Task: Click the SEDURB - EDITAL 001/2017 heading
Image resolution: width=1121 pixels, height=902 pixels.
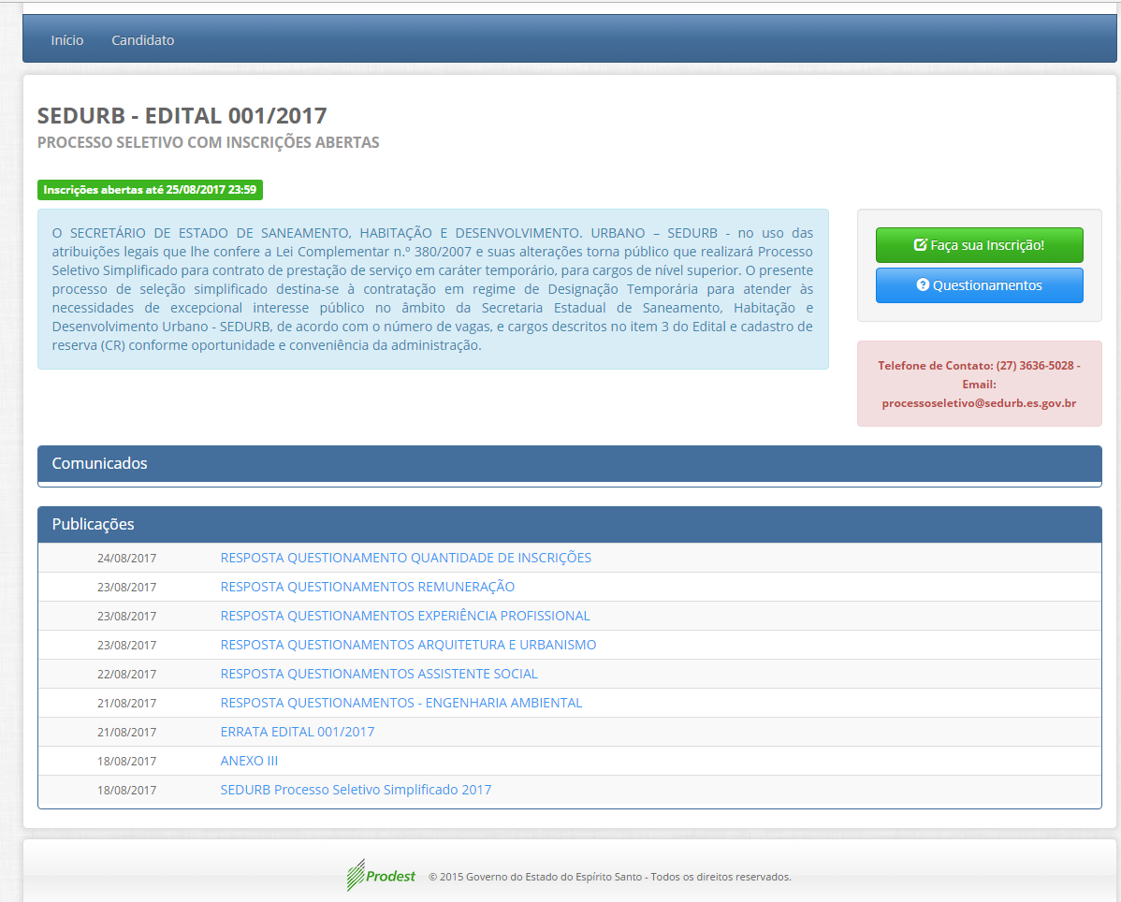Action: point(182,116)
